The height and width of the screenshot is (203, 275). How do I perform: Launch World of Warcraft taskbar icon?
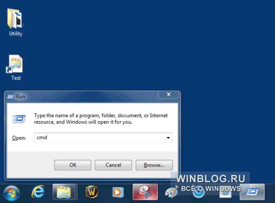[92, 192]
